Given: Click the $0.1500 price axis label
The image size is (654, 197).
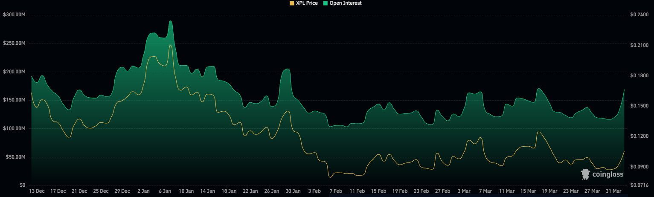Looking at the screenshot, I should [639, 106].
